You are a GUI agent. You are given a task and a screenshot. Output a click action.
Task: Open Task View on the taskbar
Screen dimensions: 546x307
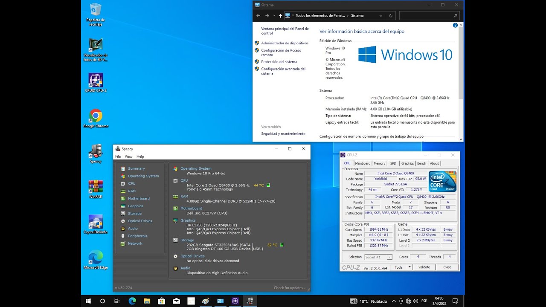point(117,301)
